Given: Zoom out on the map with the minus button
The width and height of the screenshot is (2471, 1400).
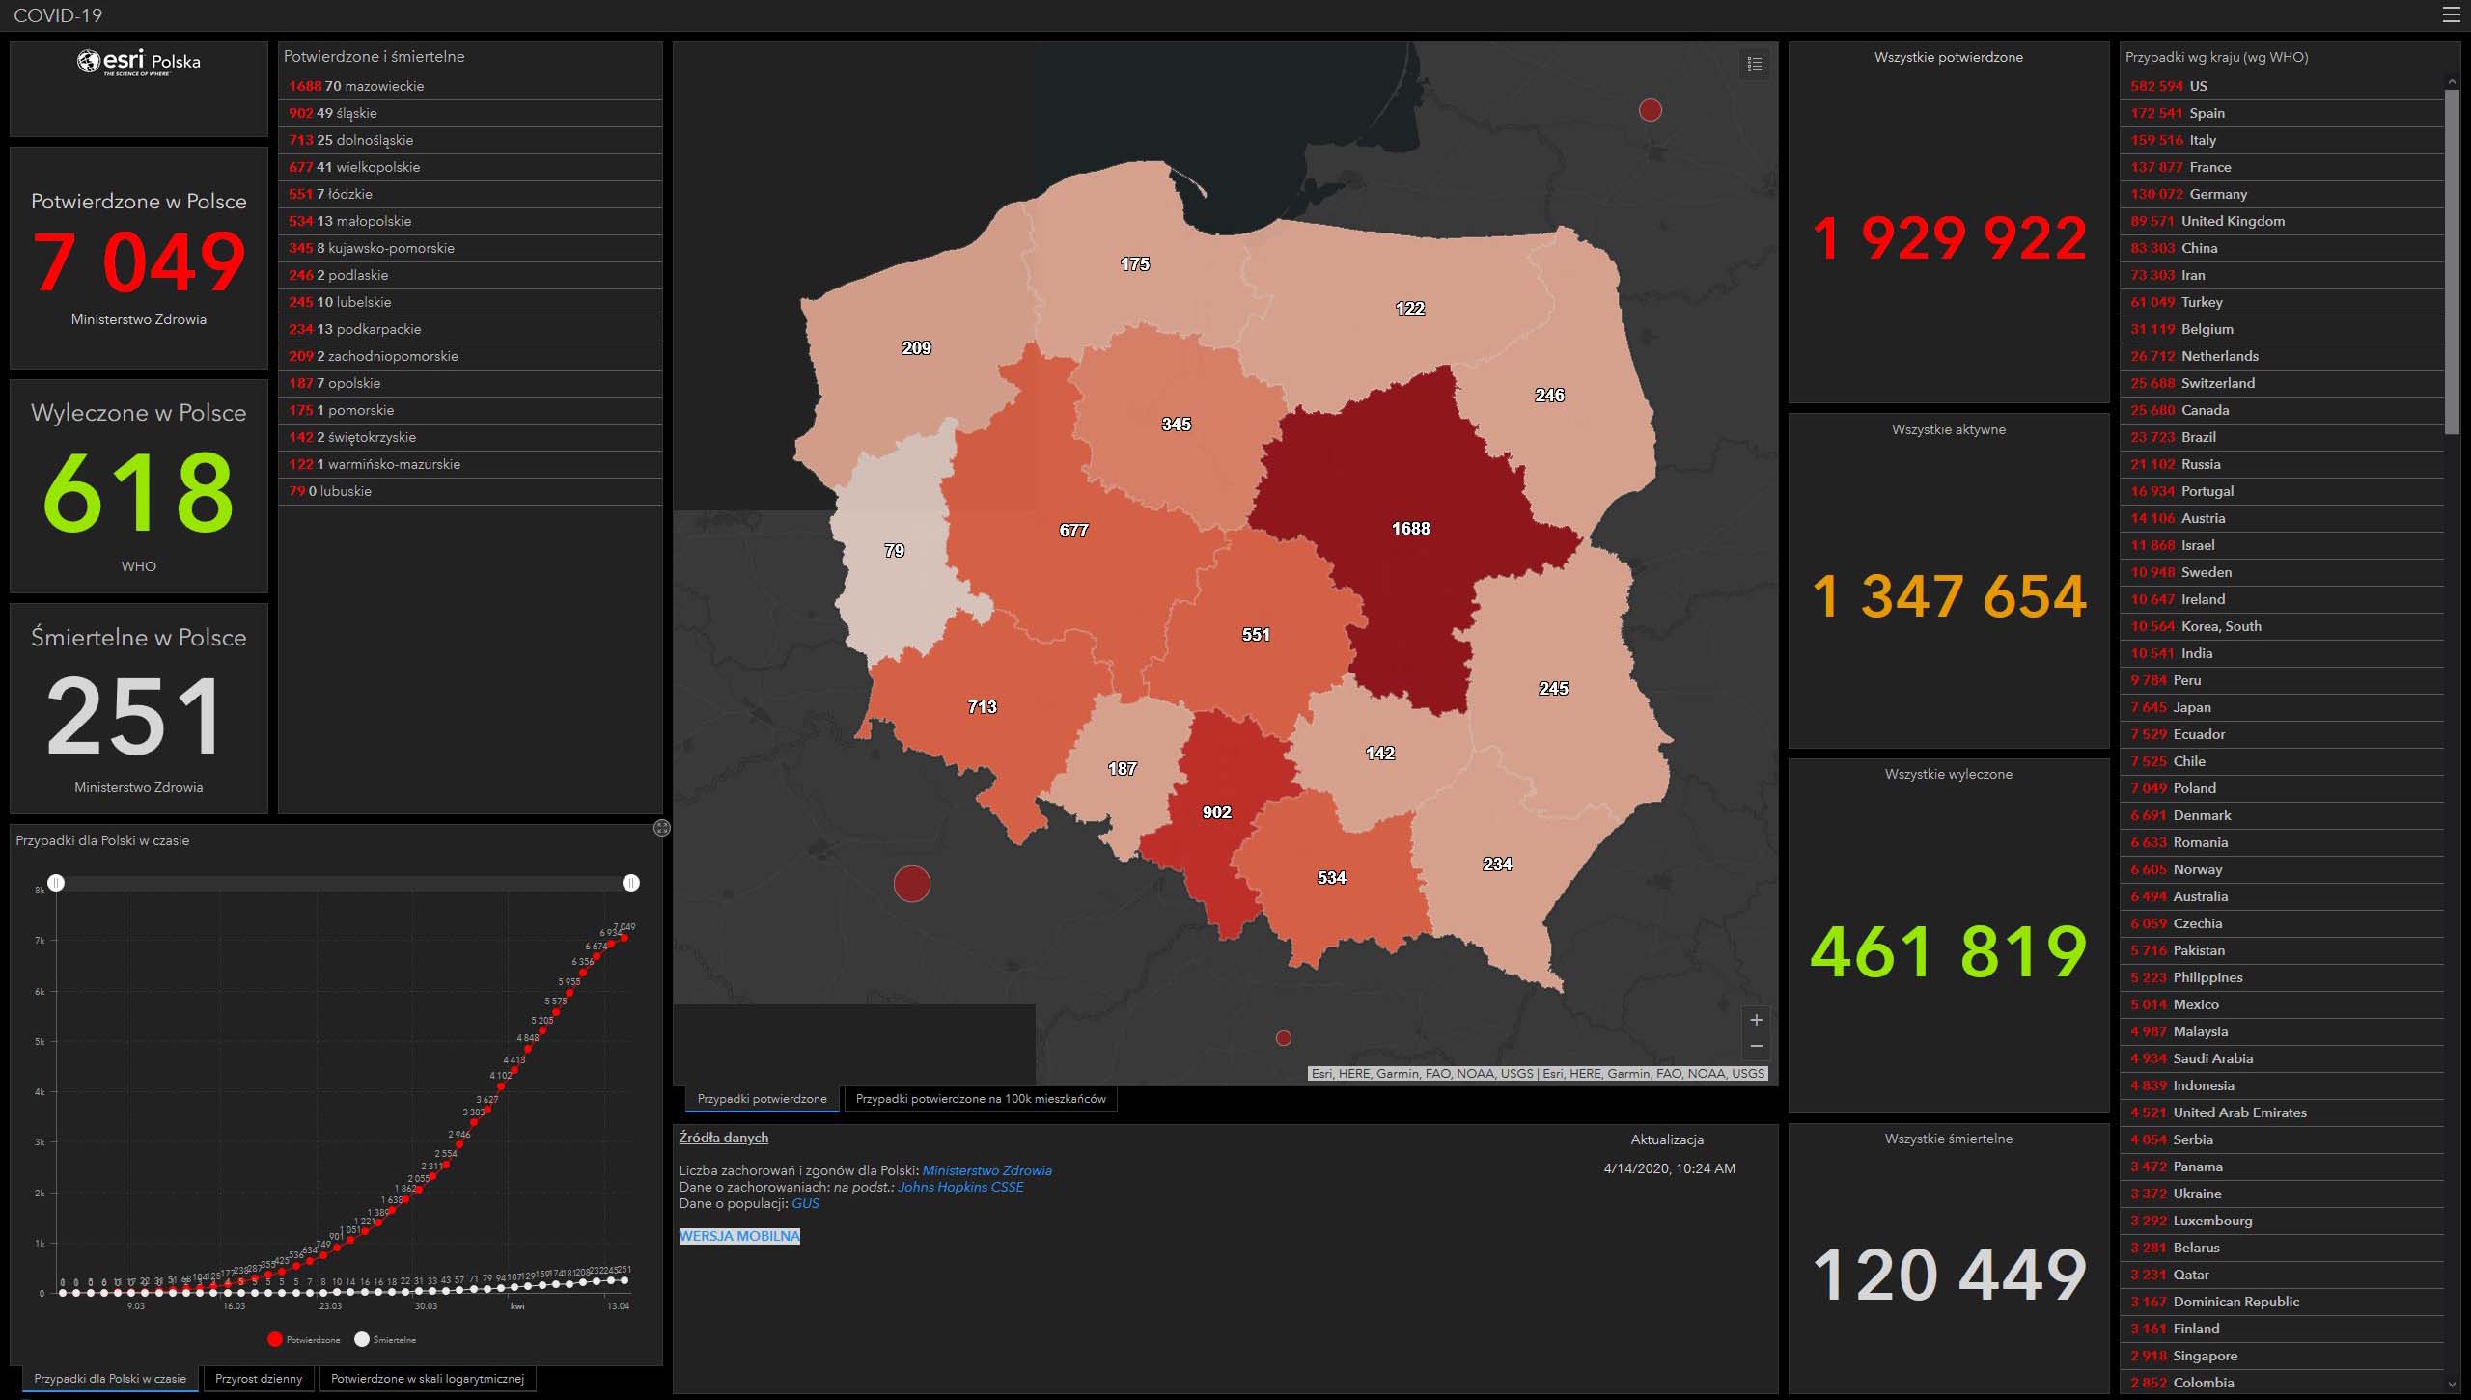Looking at the screenshot, I should coord(1756,1046).
